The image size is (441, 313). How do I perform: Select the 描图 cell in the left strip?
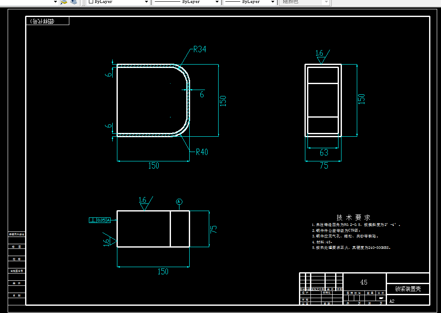point(17,246)
